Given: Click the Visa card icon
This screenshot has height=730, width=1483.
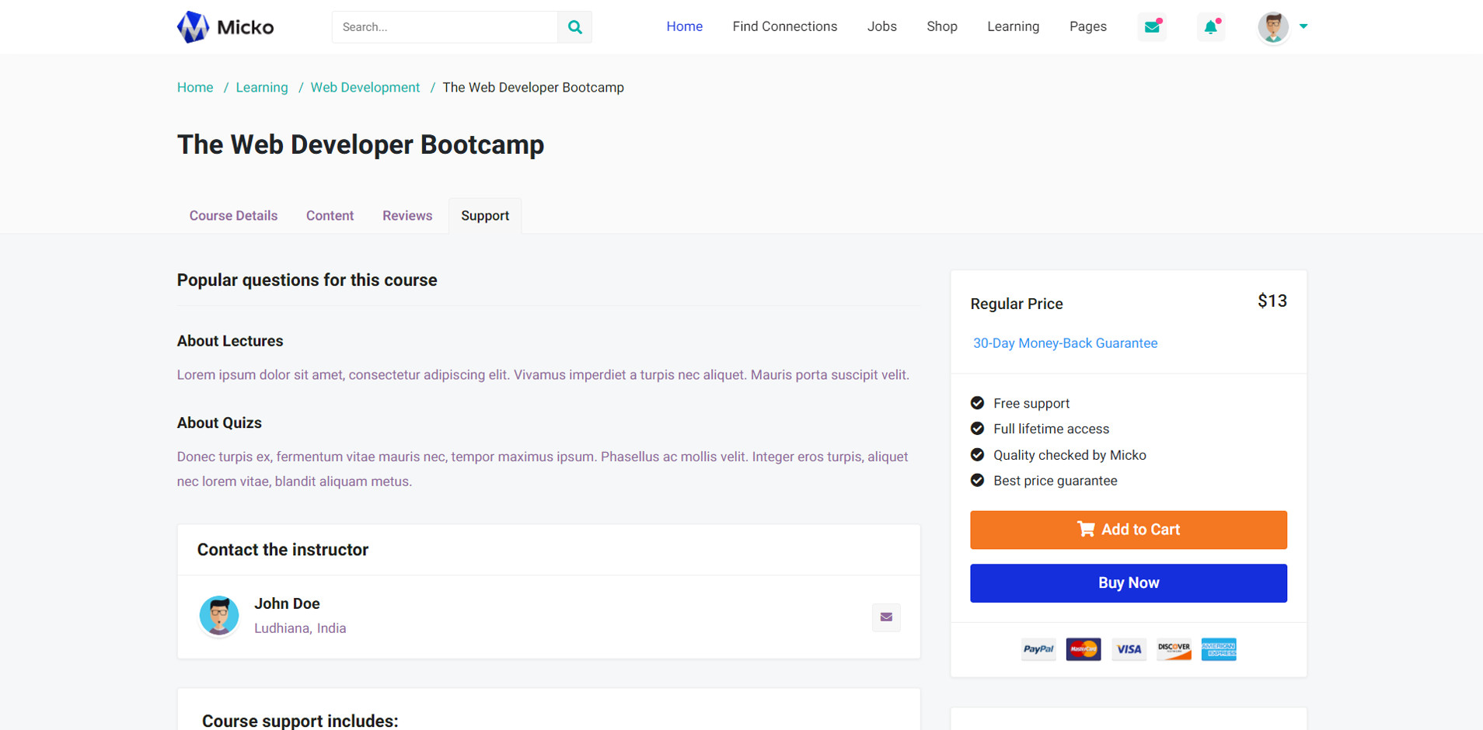Looking at the screenshot, I should click(x=1129, y=649).
